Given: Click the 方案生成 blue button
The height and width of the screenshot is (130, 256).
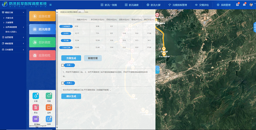Looking at the screenshot, I should (x=71, y=58).
